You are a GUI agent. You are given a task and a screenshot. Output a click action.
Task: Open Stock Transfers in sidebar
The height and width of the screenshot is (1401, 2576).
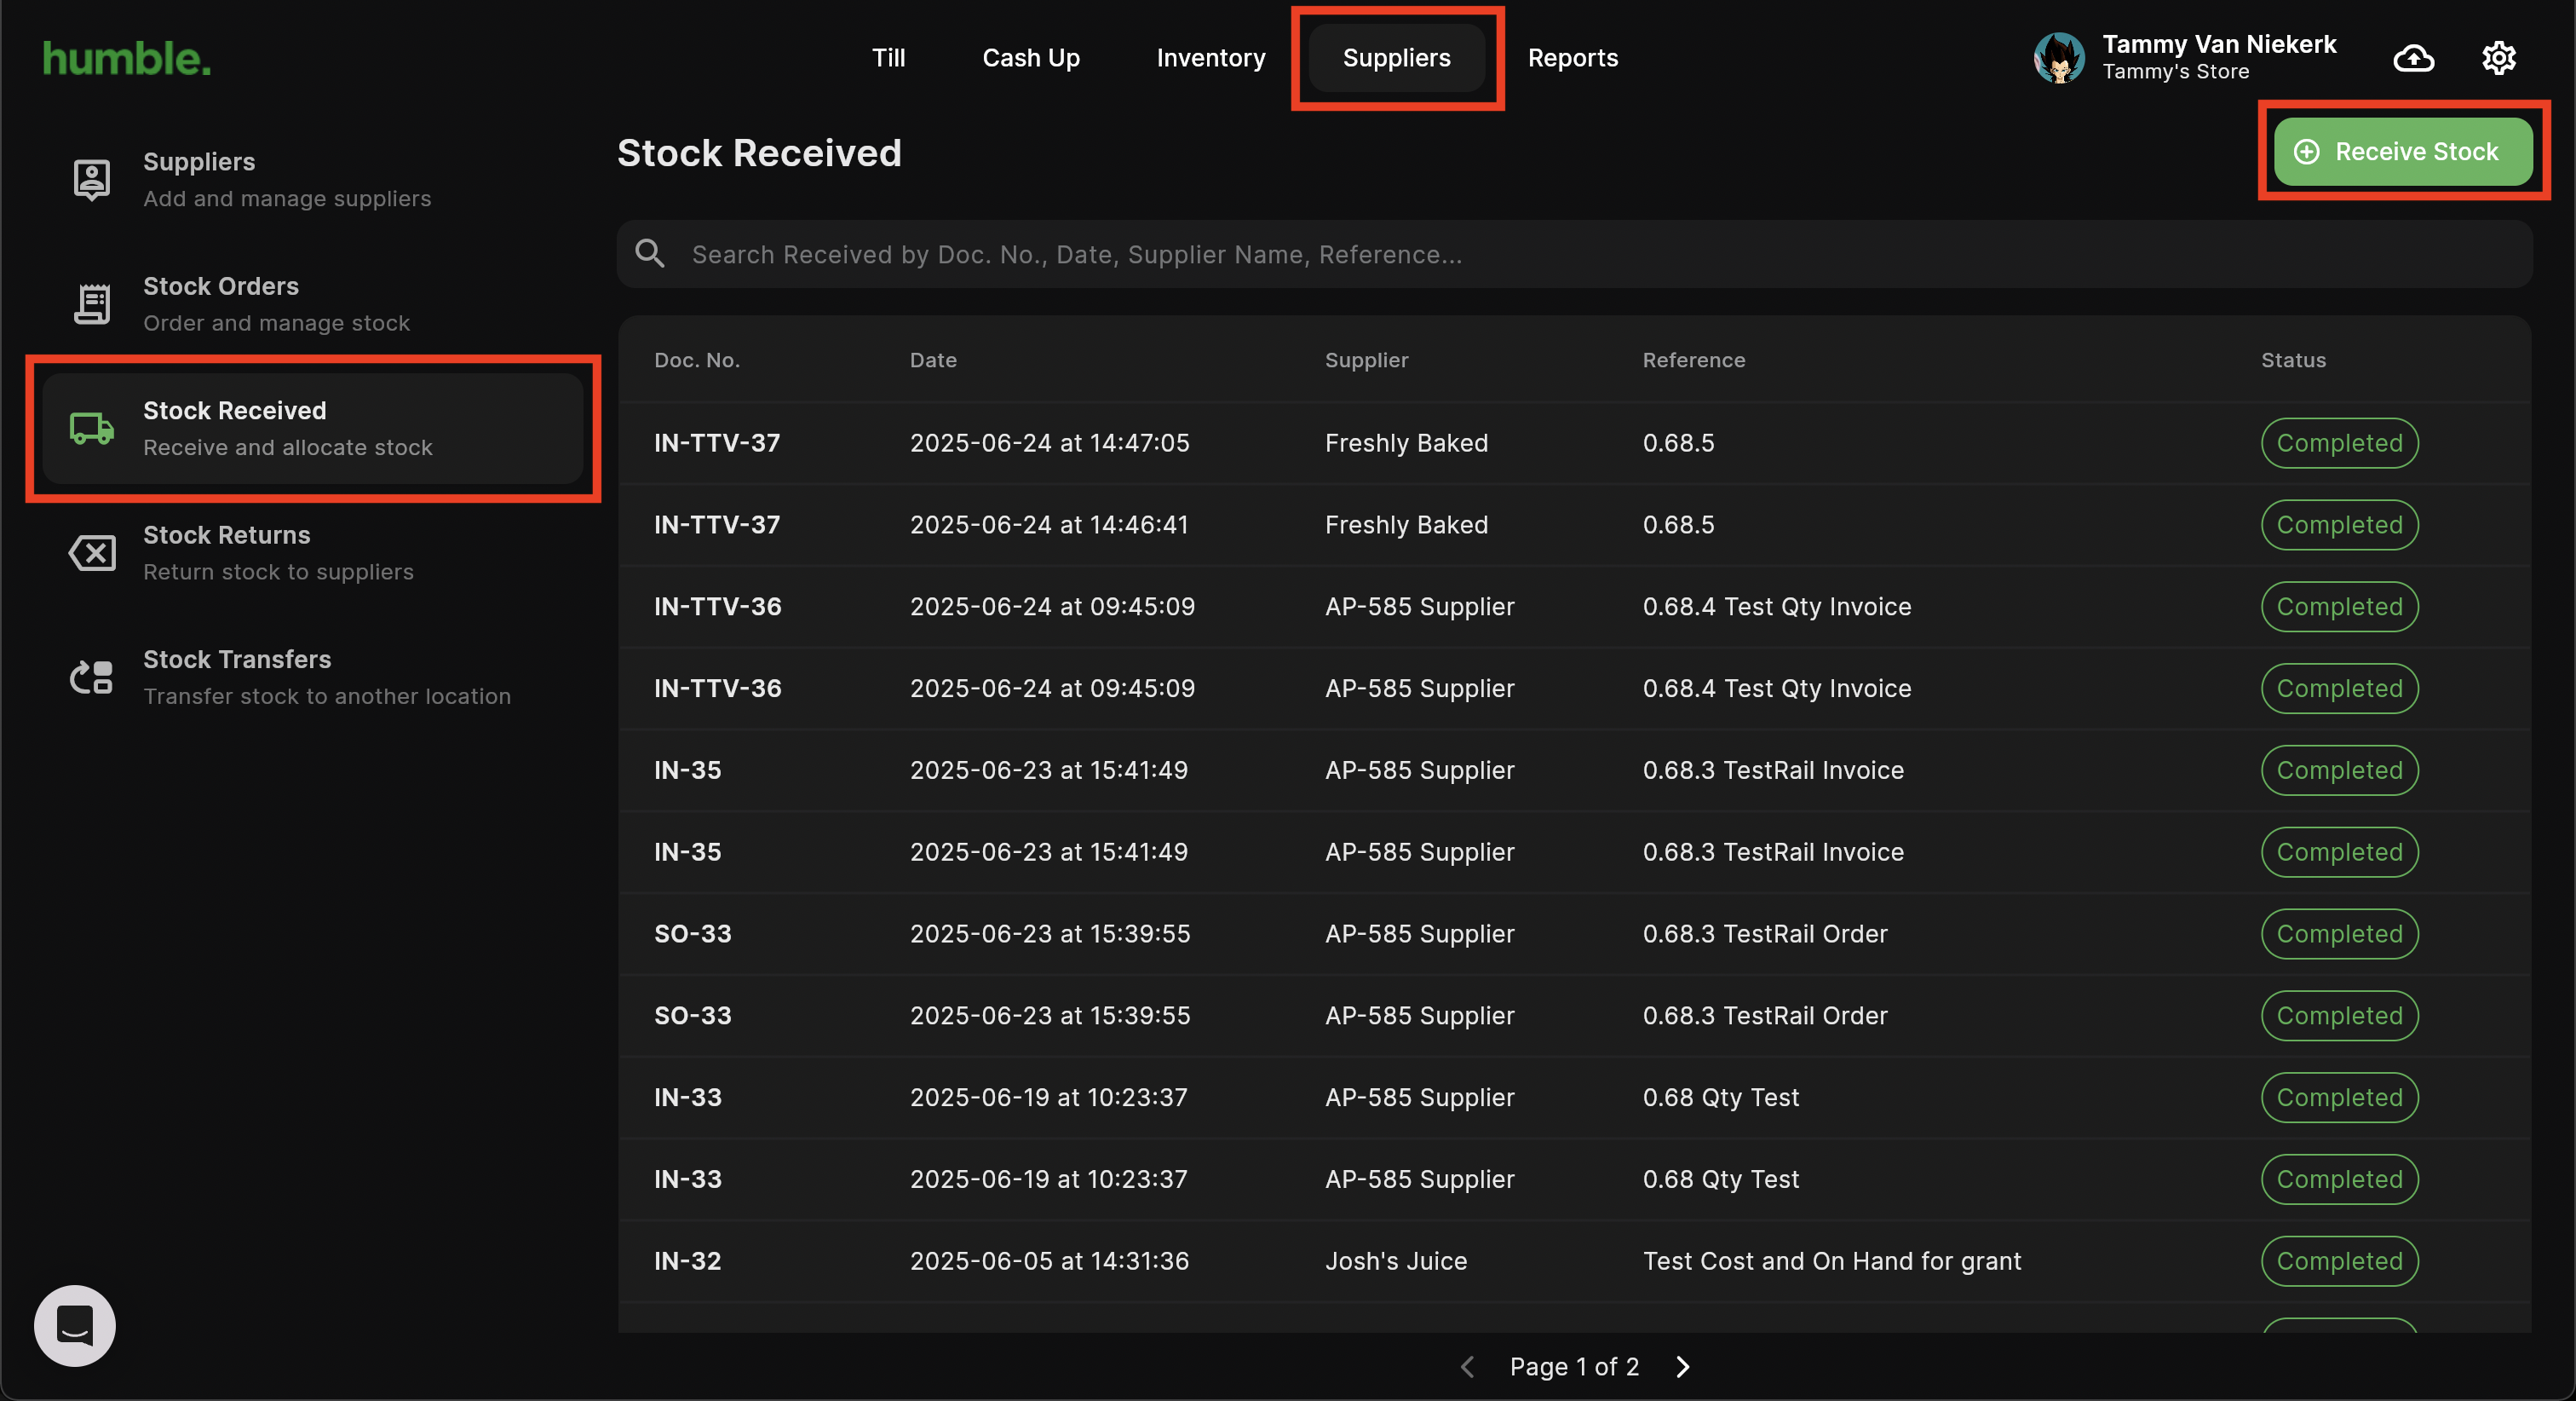[x=312, y=677]
